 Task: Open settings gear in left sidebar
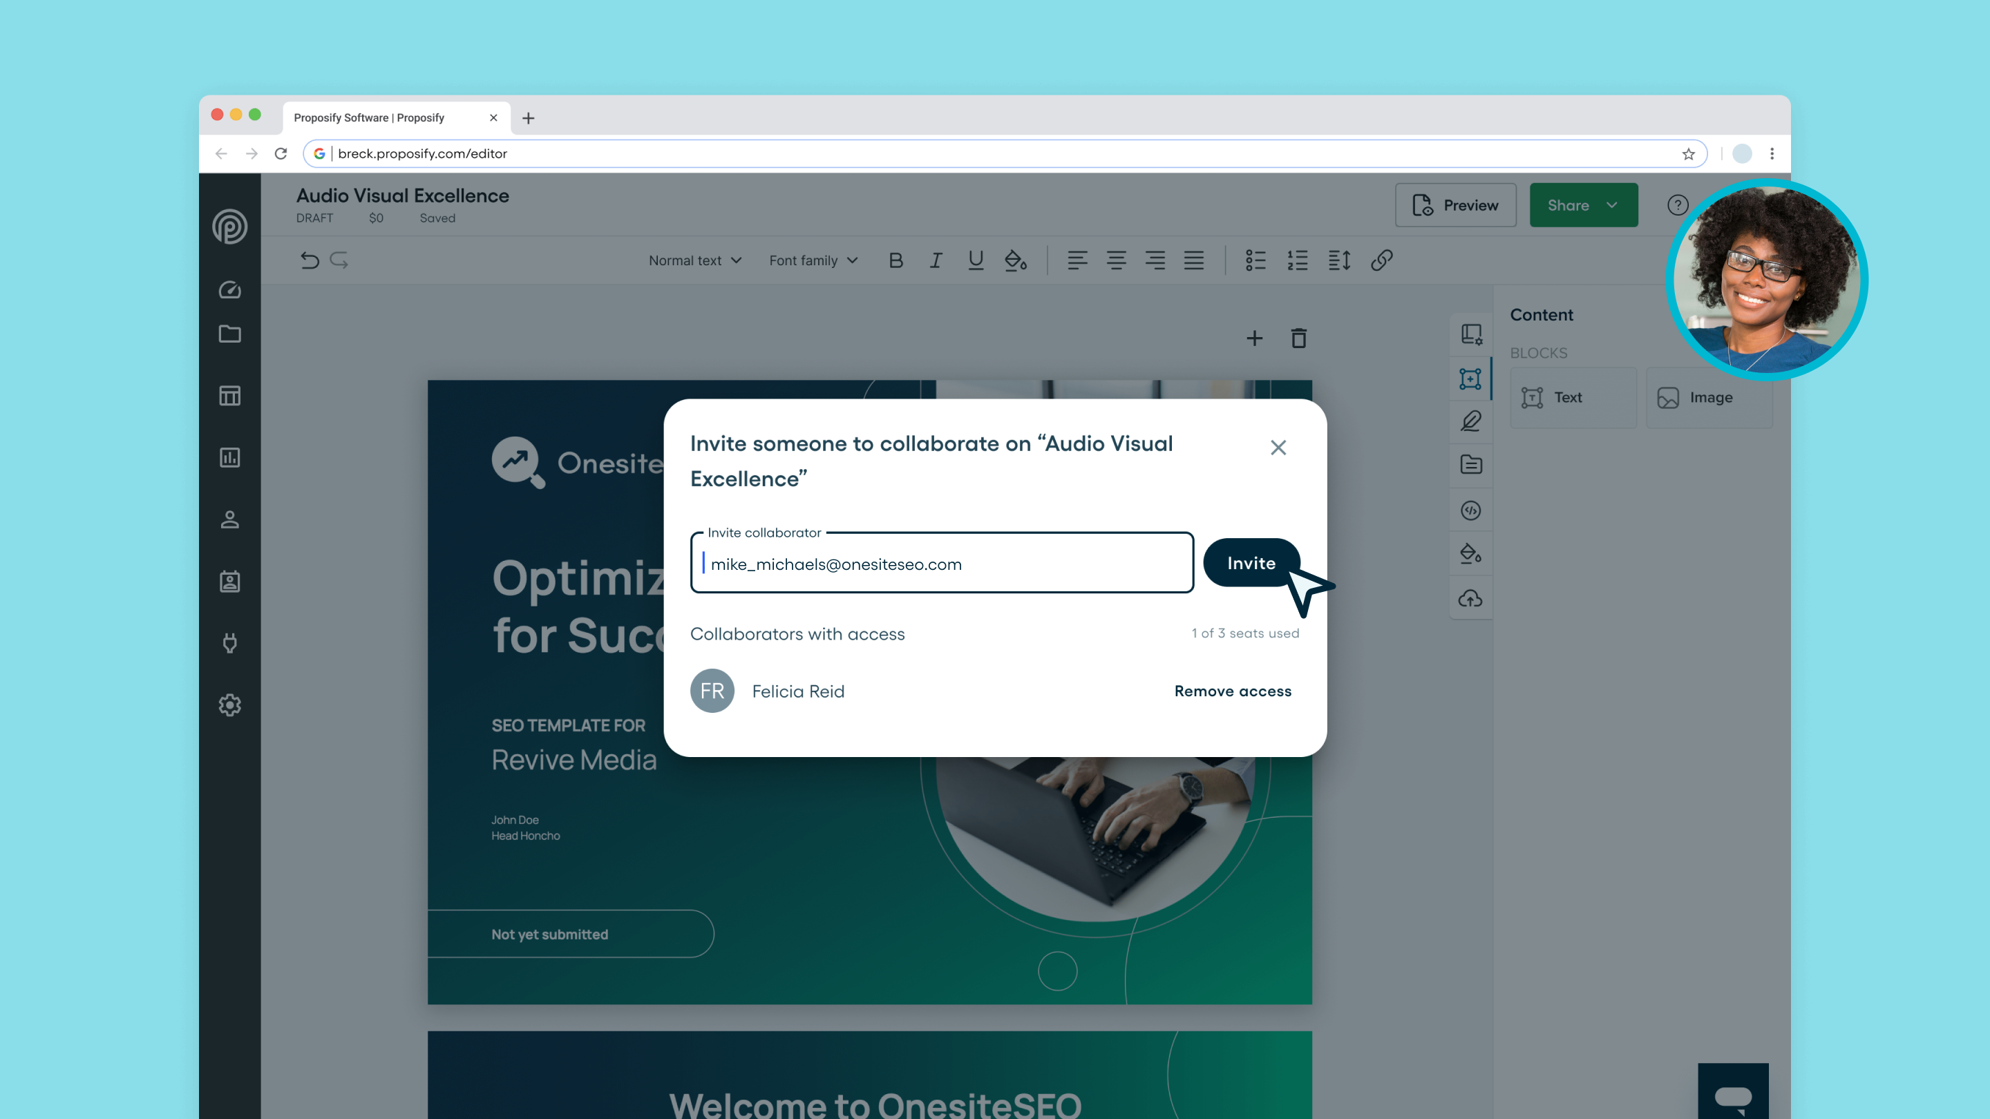pyautogui.click(x=229, y=705)
